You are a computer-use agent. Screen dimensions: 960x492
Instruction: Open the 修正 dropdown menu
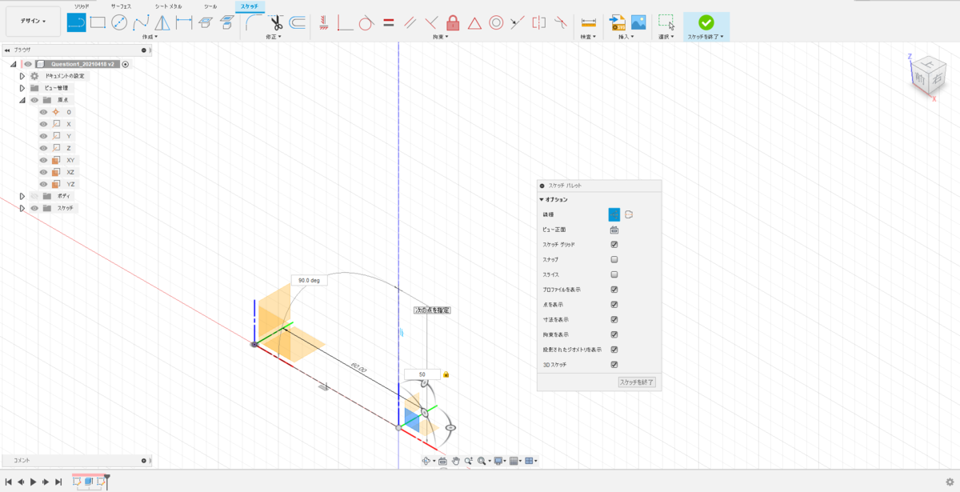pos(275,37)
